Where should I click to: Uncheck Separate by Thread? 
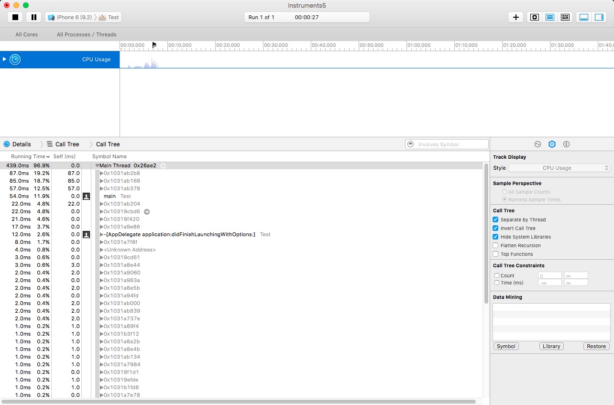point(495,220)
